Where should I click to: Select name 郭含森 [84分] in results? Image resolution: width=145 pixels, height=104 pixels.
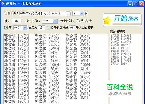tap(16, 89)
